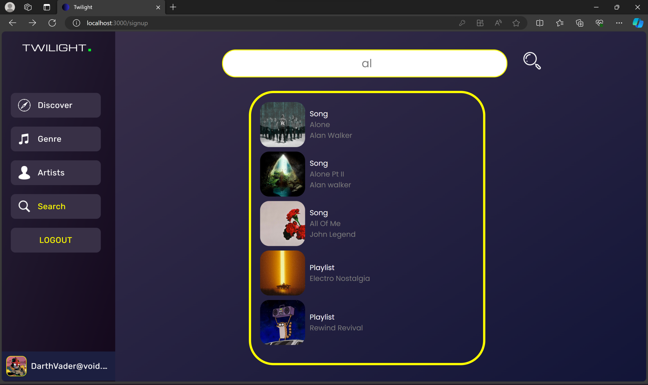Click the Twilight logo
Image resolution: width=648 pixels, height=385 pixels.
click(x=57, y=48)
